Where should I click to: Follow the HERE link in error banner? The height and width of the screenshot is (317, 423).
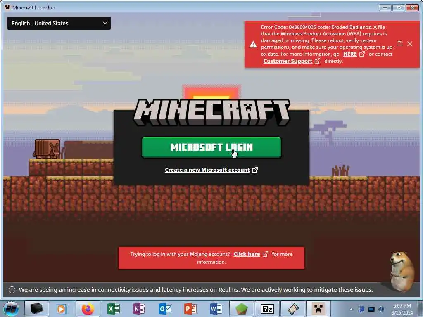pyautogui.click(x=350, y=54)
